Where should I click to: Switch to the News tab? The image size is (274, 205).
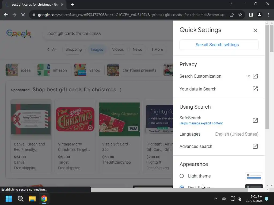[137, 49]
